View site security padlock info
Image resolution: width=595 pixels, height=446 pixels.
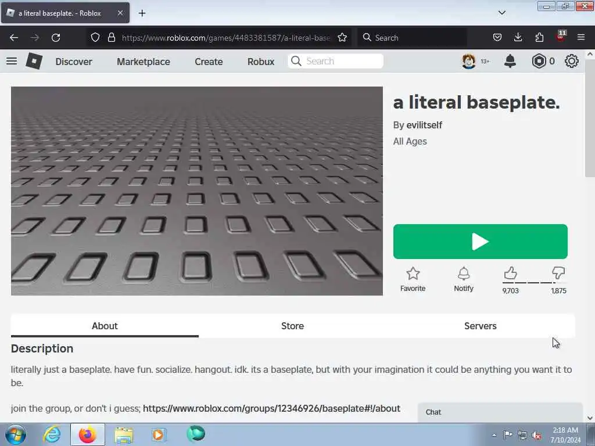click(111, 38)
